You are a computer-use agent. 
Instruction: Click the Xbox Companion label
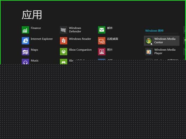(x=80, y=50)
